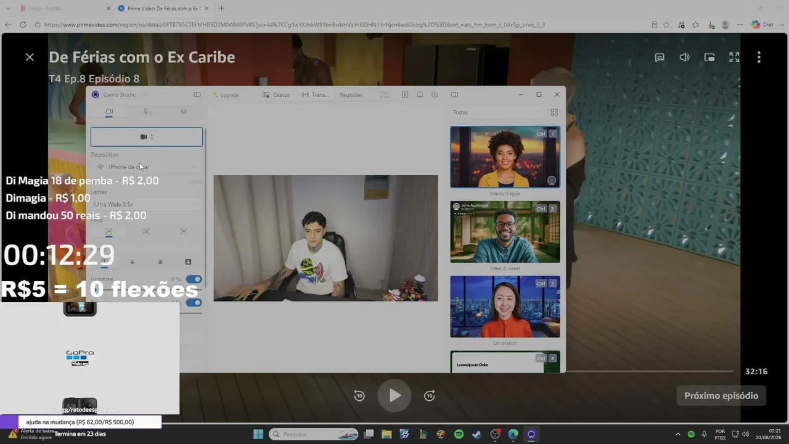Viewport: 789px width, 444px height.
Task: Switch the POR PTB2 keyboard layout
Action: 720,434
